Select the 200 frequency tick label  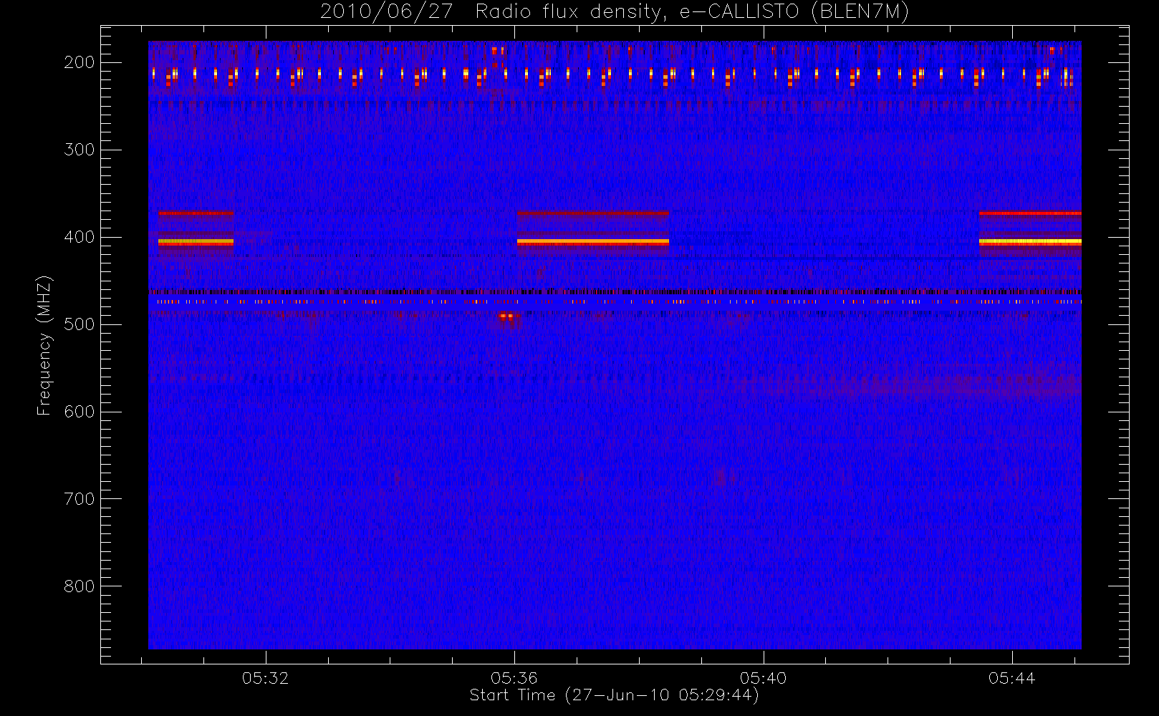[x=80, y=62]
